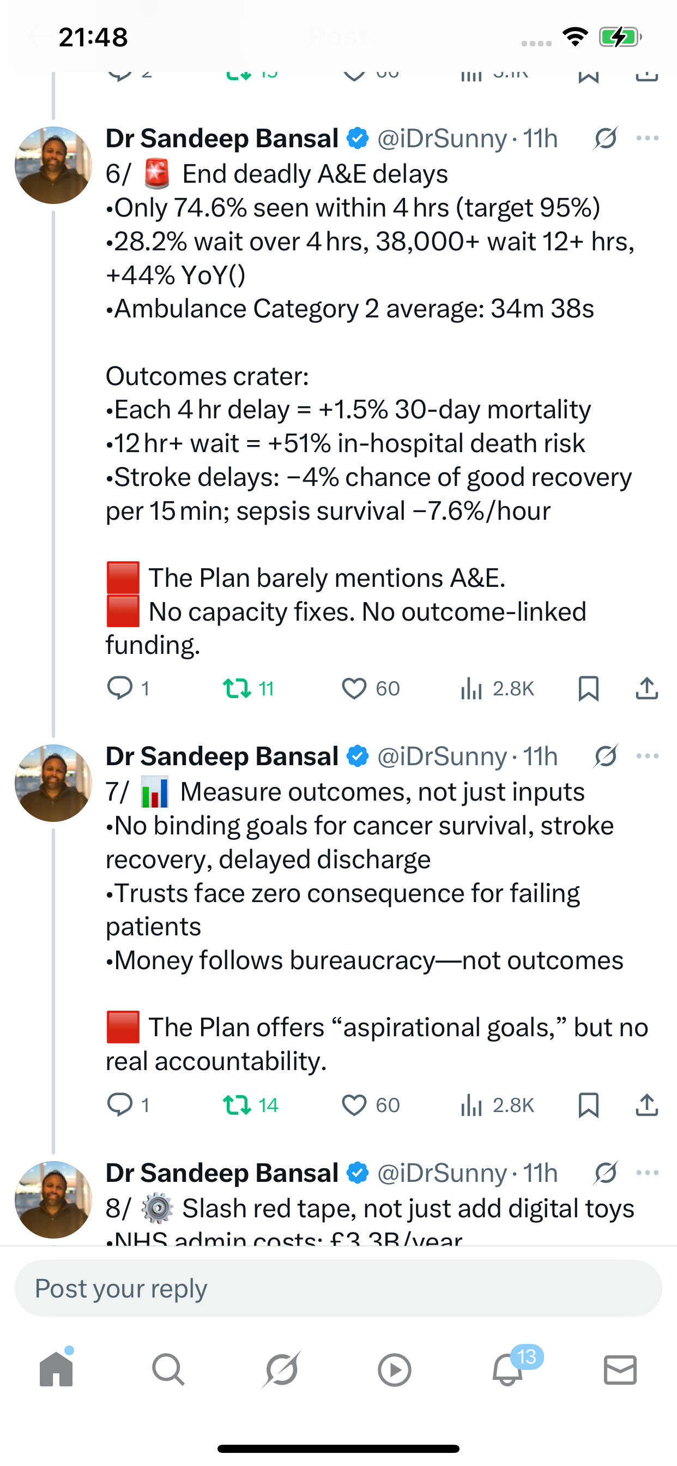The width and height of the screenshot is (677, 1466).
Task: Open more options for 8/ post
Action: click(x=648, y=1173)
